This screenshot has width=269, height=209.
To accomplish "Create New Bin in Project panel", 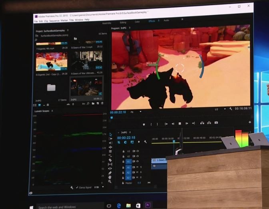I will (x=93, y=104).
